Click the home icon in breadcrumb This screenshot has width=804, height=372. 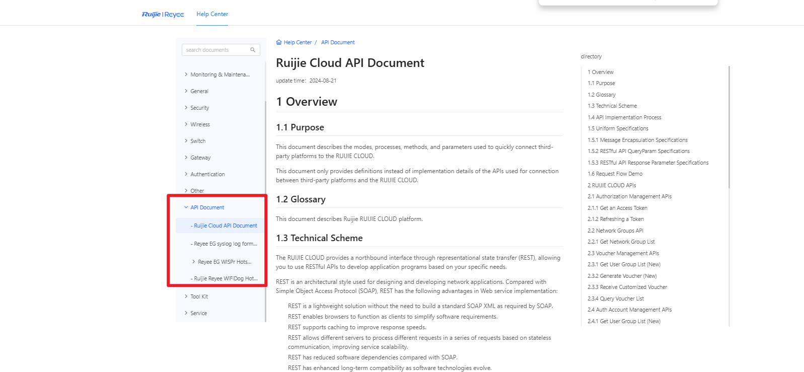[x=279, y=43]
